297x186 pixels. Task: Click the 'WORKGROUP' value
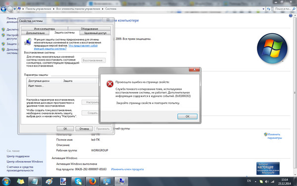tap(99, 150)
